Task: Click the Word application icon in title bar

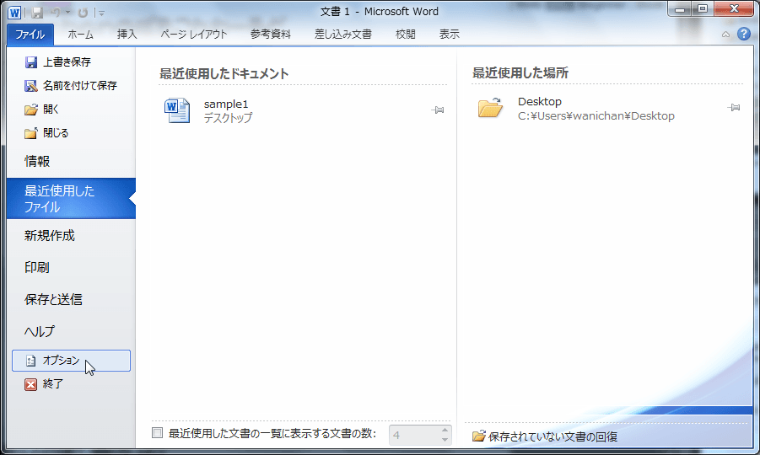Action: (14, 12)
